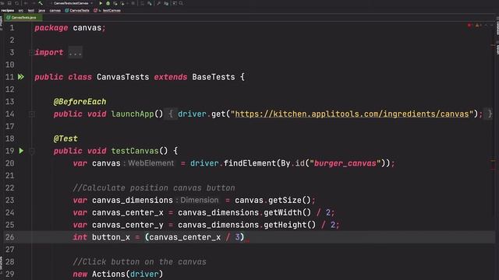Go to the previous highlighted problem arrow

486,26
